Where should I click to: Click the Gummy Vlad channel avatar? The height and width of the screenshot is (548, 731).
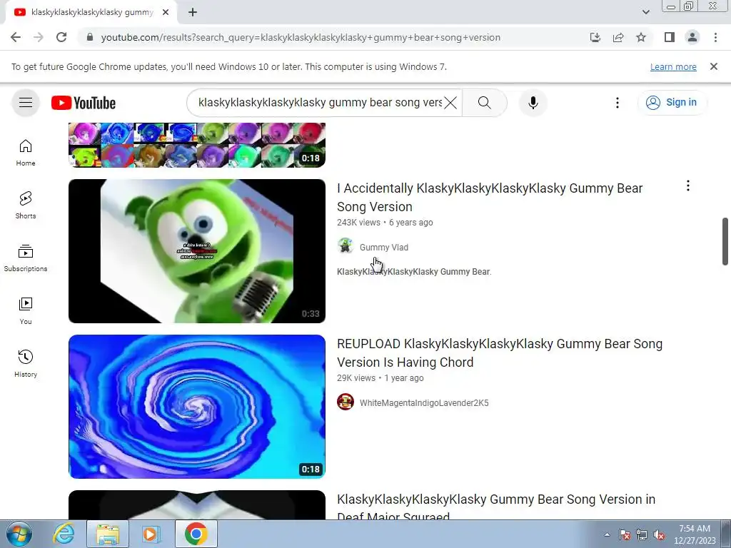pyautogui.click(x=346, y=247)
